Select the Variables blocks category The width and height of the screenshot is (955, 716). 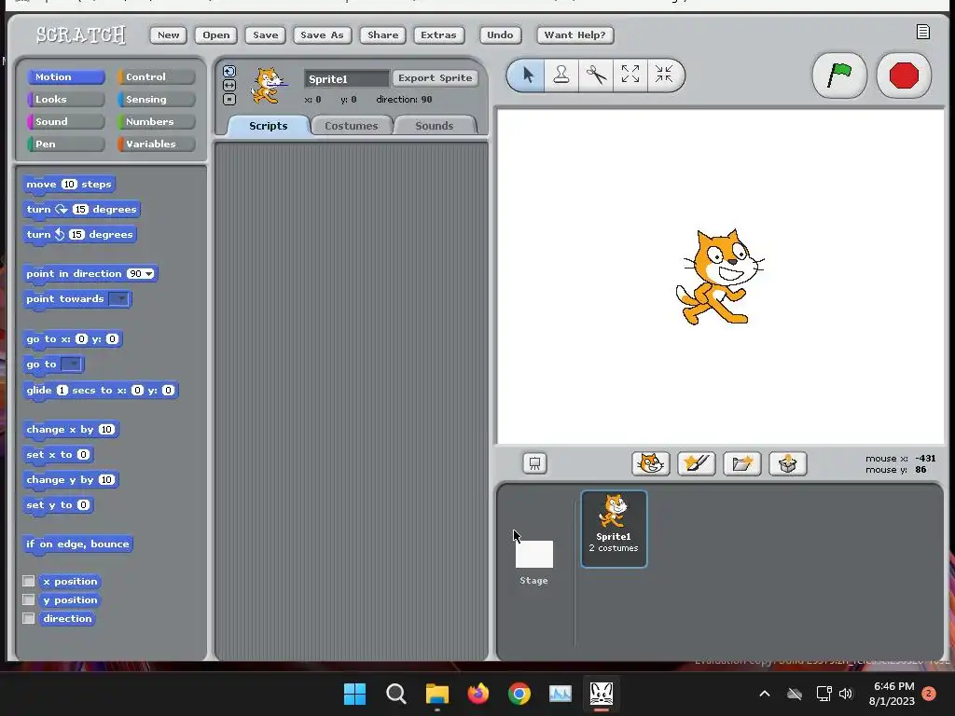pyautogui.click(x=156, y=144)
